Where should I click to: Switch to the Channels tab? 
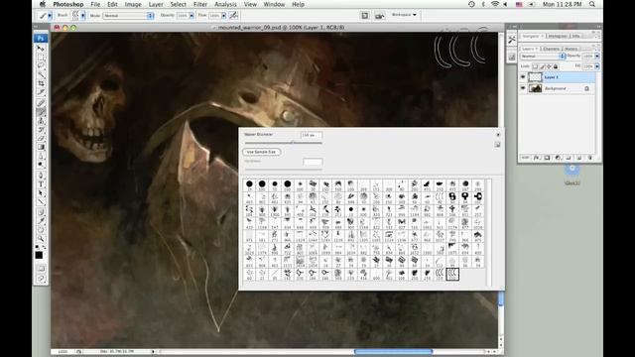(x=551, y=49)
